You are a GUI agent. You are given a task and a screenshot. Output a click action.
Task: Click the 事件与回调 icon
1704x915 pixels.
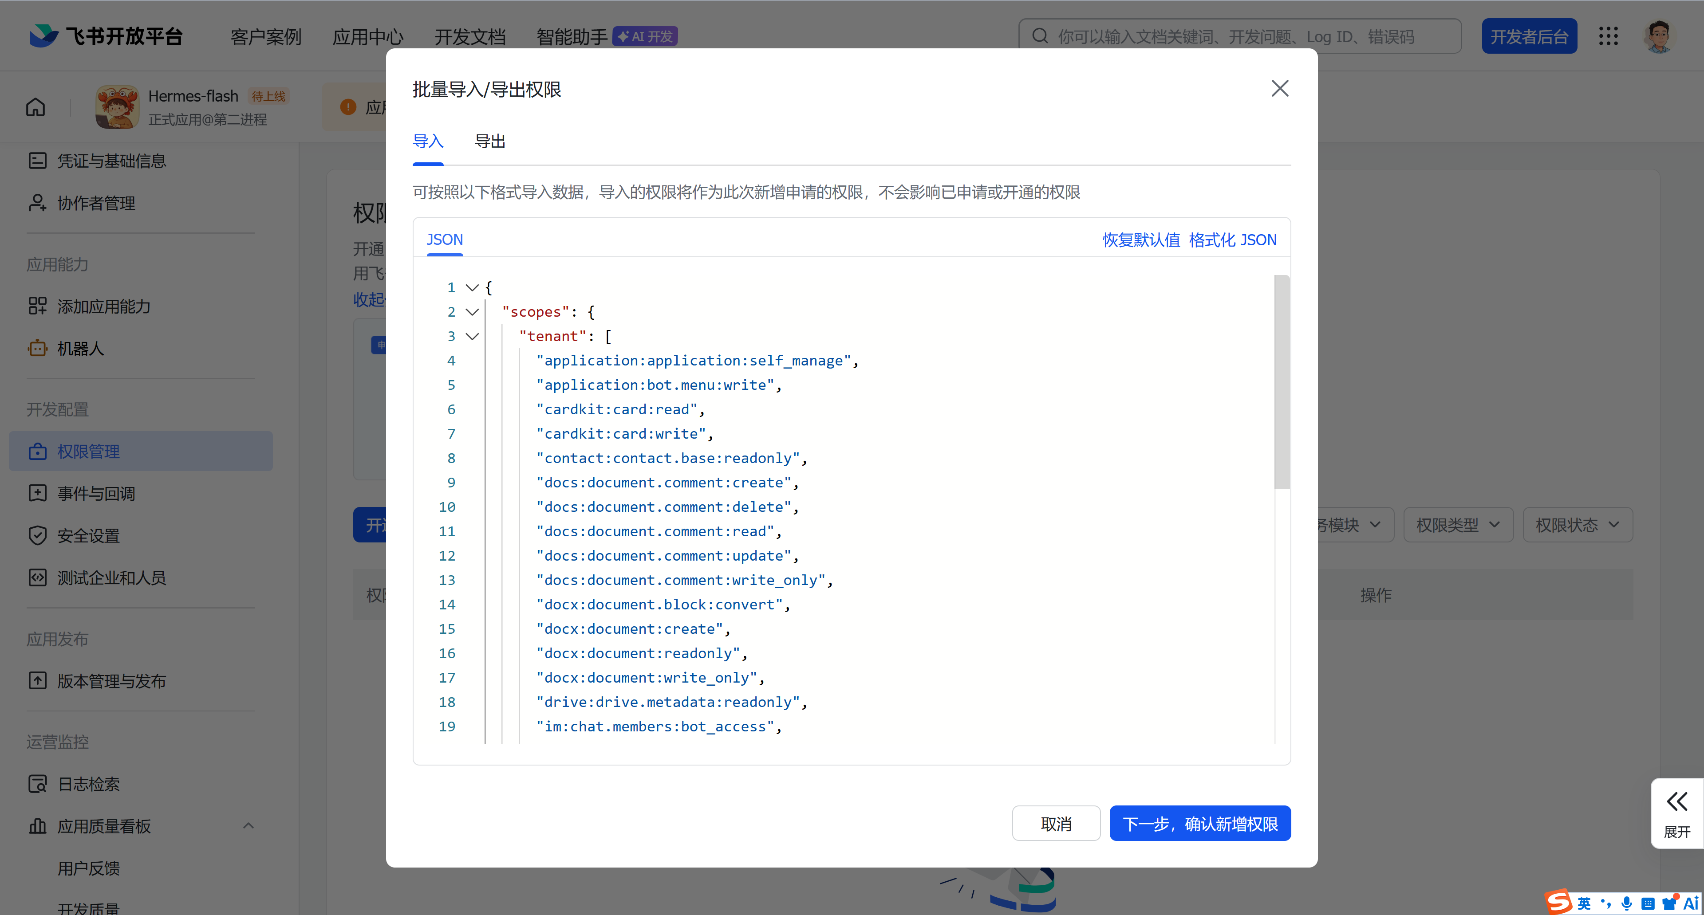(38, 493)
